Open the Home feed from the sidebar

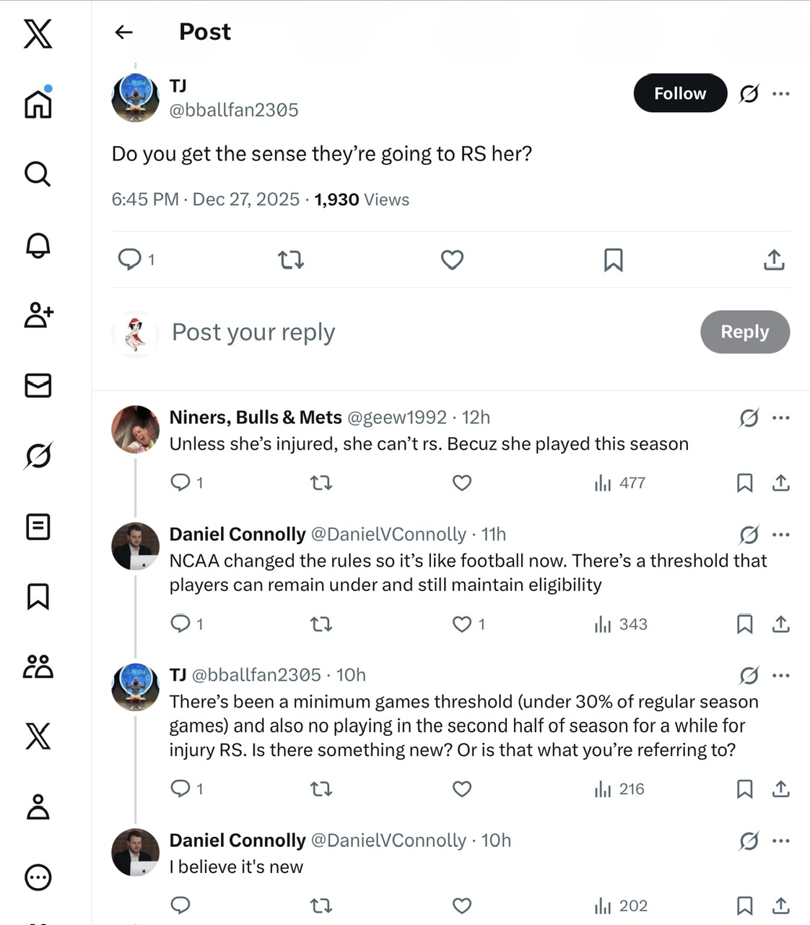pyautogui.click(x=38, y=103)
